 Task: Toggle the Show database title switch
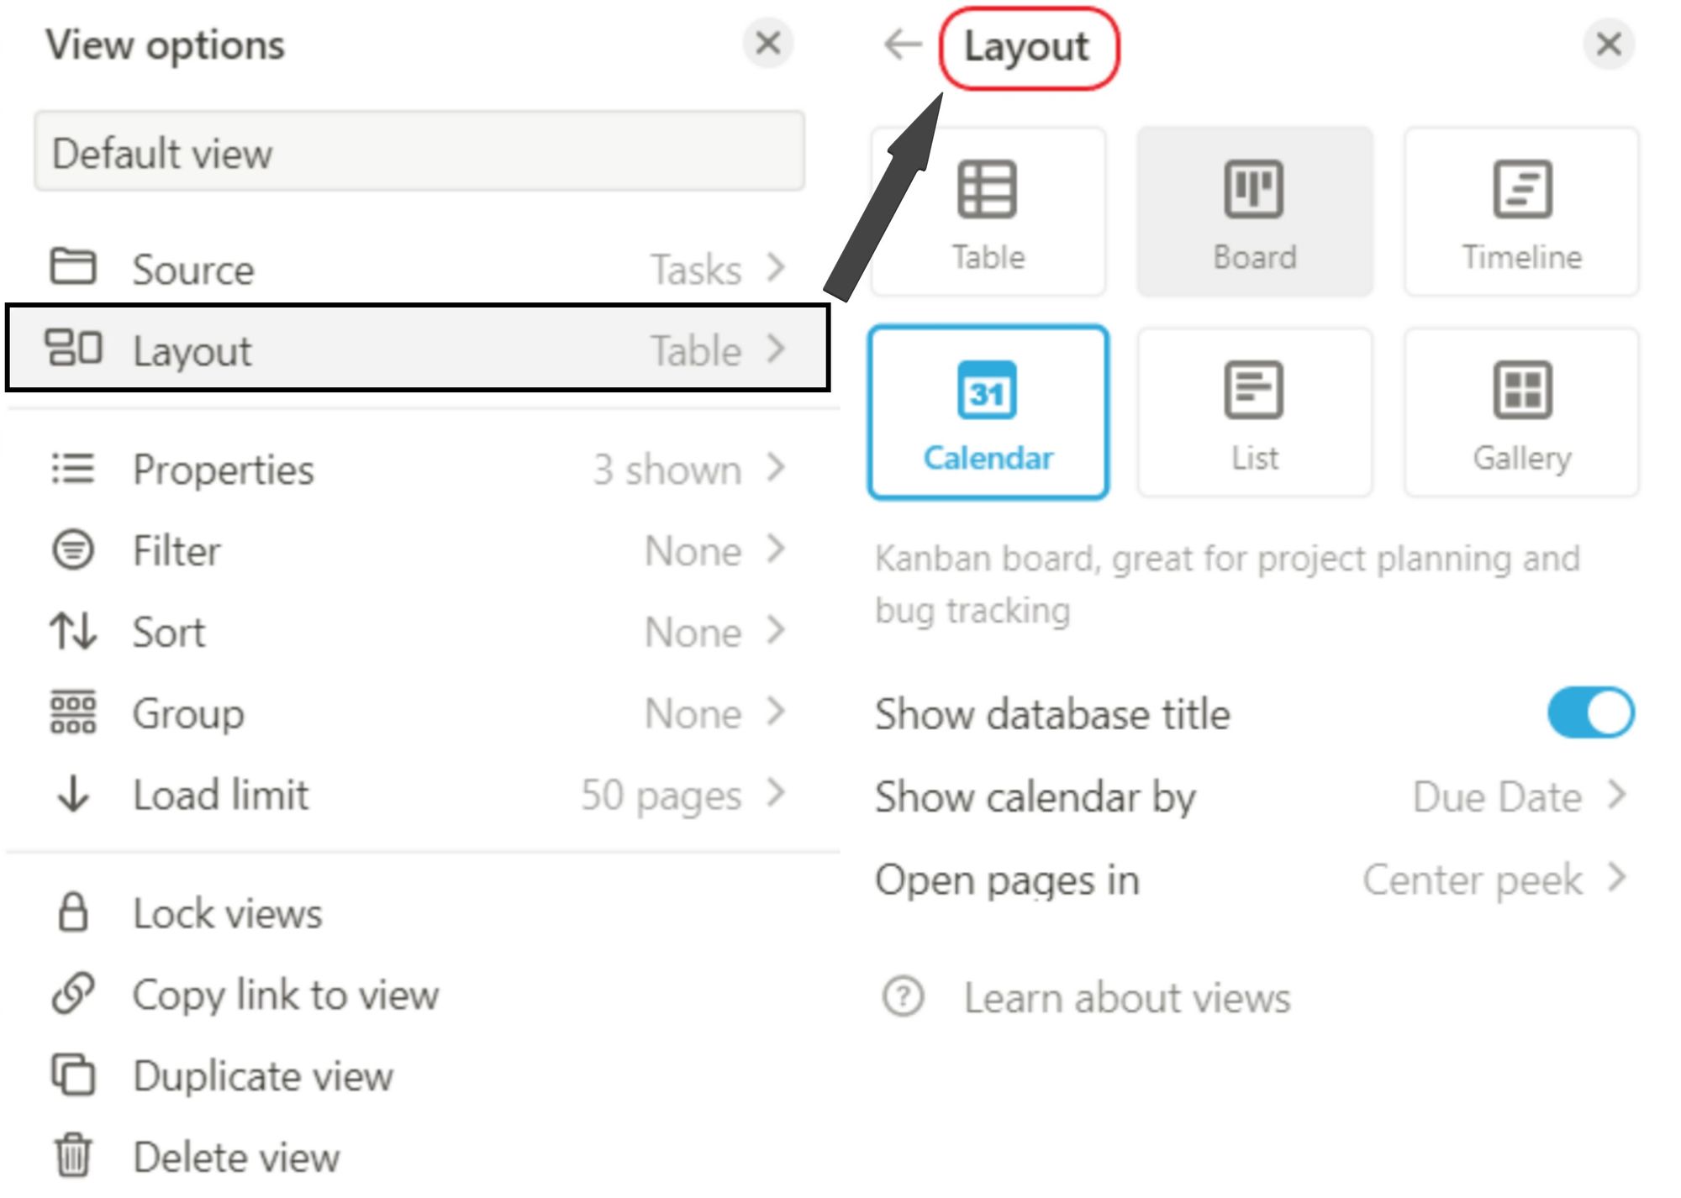point(1590,713)
